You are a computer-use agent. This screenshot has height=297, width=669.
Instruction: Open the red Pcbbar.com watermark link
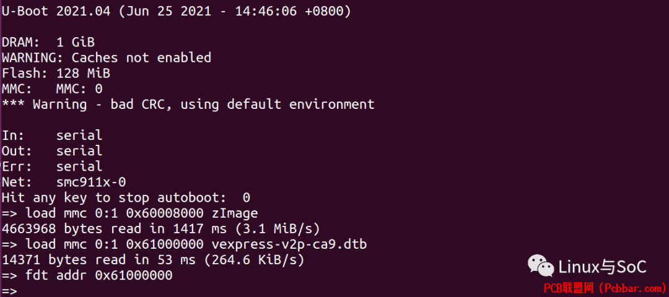[x=604, y=290]
